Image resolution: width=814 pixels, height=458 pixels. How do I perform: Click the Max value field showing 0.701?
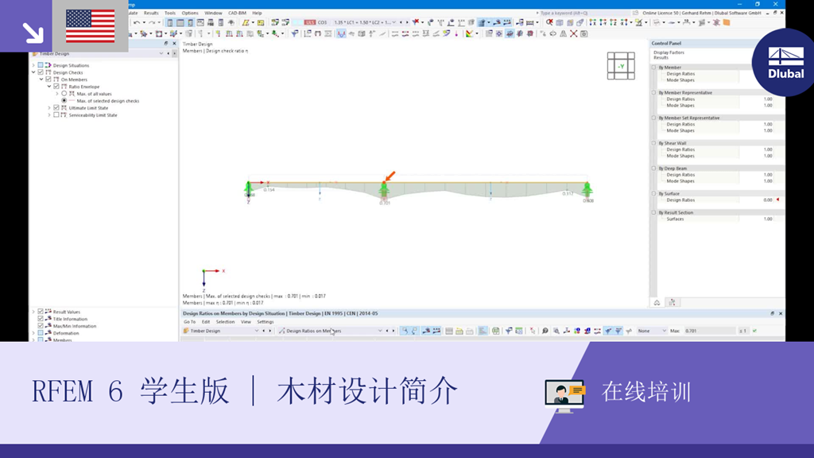coord(710,331)
